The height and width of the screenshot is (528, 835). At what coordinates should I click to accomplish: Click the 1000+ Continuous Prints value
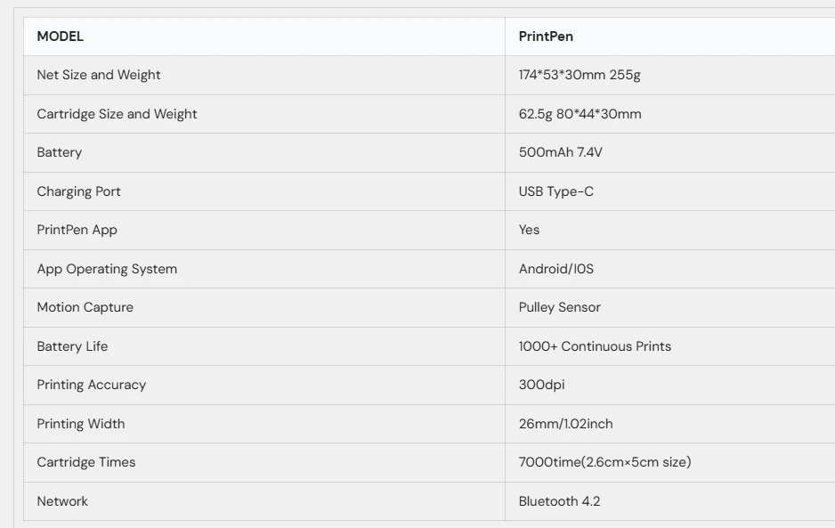pyautogui.click(x=595, y=346)
